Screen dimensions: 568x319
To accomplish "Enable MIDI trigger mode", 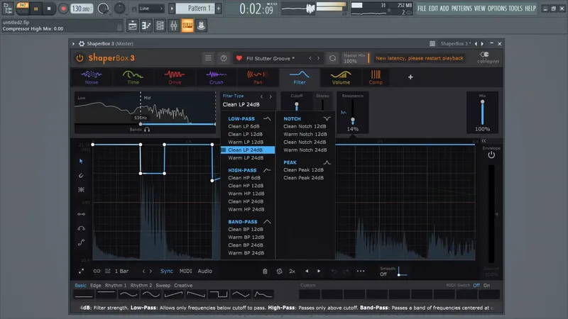I will point(185,271).
